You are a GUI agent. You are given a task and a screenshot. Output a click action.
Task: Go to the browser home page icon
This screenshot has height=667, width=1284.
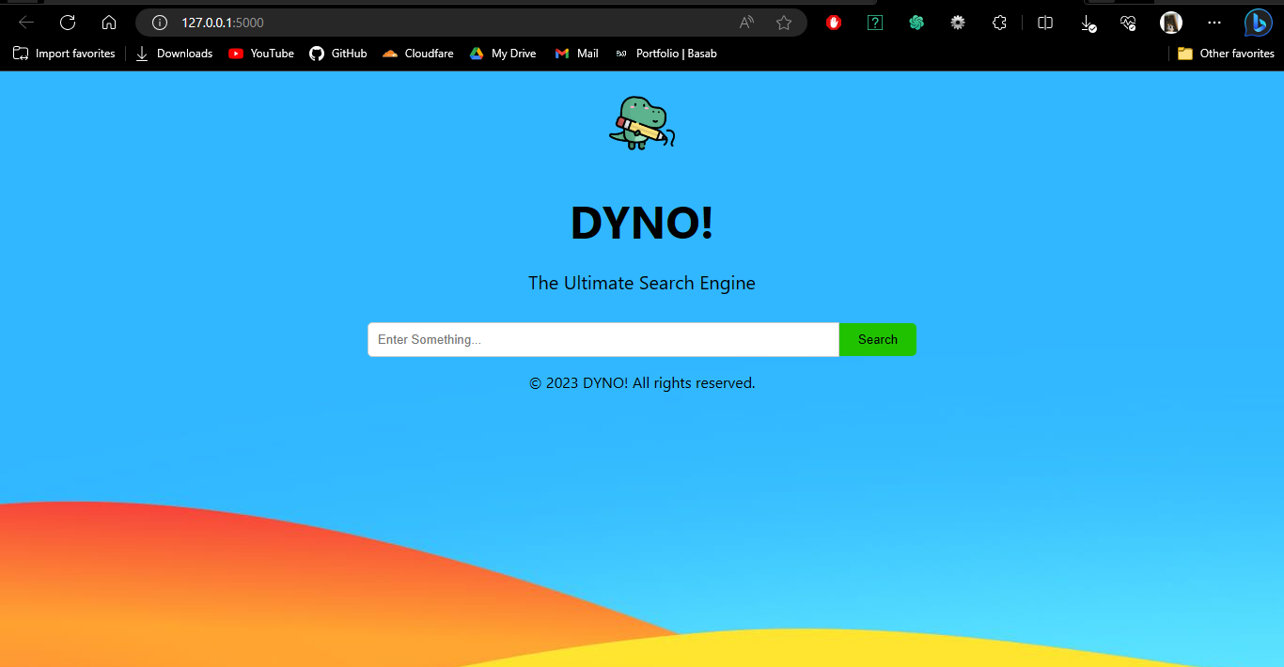pyautogui.click(x=109, y=23)
